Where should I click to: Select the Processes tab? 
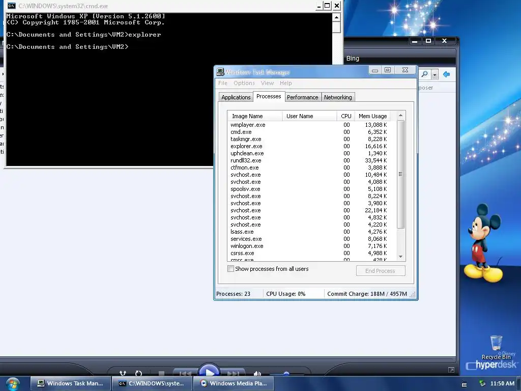pyautogui.click(x=269, y=96)
